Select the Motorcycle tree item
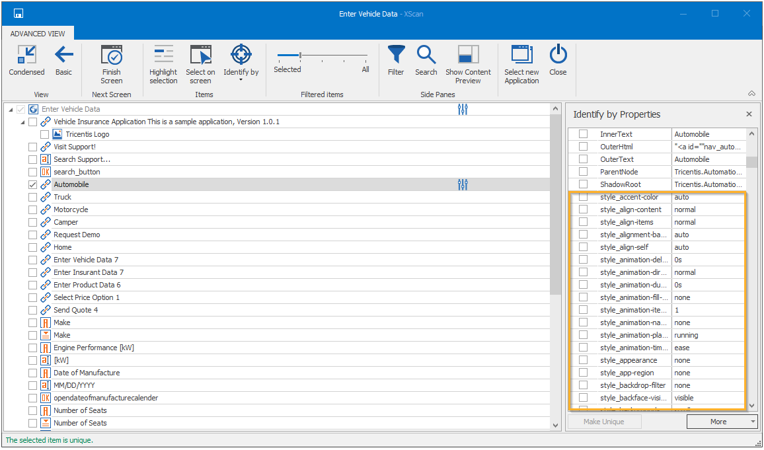The height and width of the screenshot is (450, 764). (x=71, y=210)
